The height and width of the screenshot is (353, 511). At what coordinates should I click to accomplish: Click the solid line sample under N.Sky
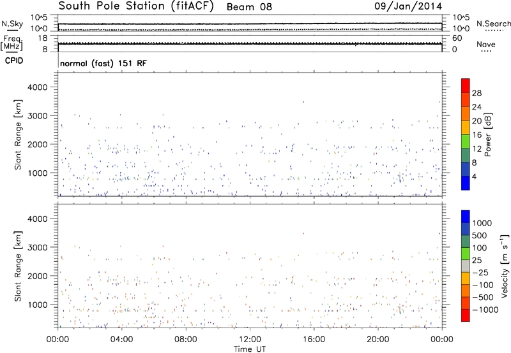(x=12, y=31)
